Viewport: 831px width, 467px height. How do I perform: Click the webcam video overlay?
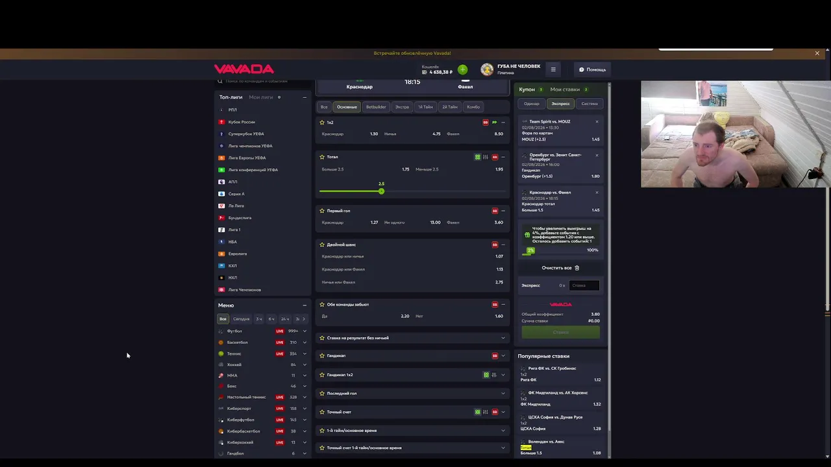pos(735,134)
